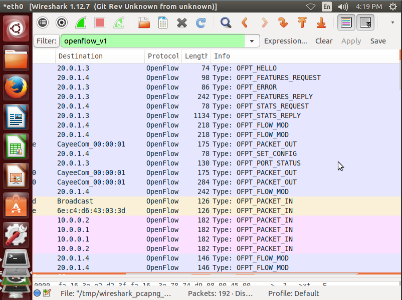This screenshot has height=300, width=402.
Task: Open a capture file with the folder icon
Action: click(143, 23)
